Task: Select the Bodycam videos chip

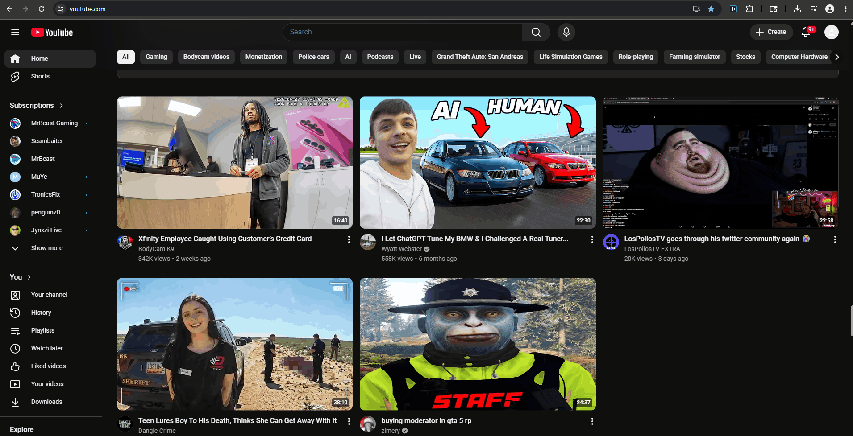Action: click(206, 57)
